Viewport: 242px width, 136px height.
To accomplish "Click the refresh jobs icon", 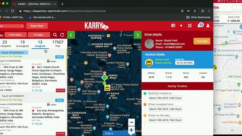I will pos(62,35).
